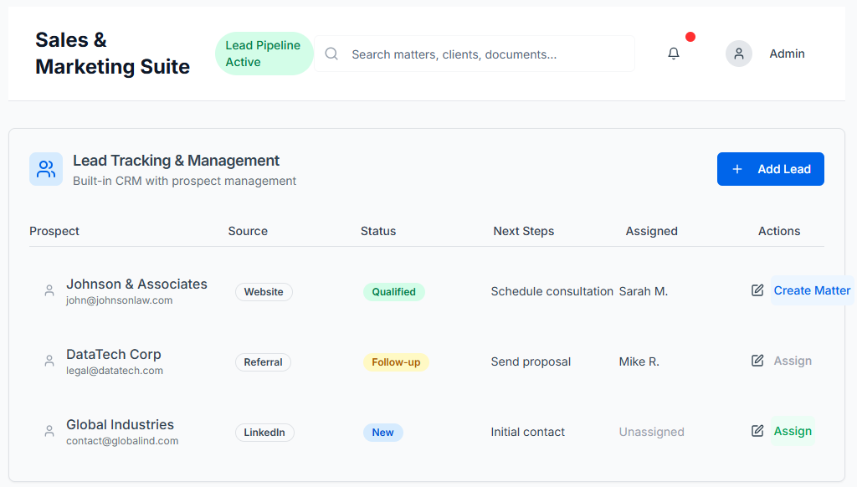857x487 pixels.
Task: Click the edit icon for Johnson & Associates
Action: (757, 290)
